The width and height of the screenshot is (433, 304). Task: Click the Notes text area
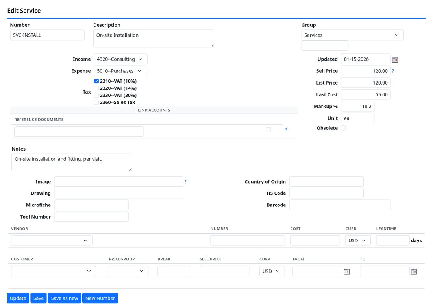72,162
